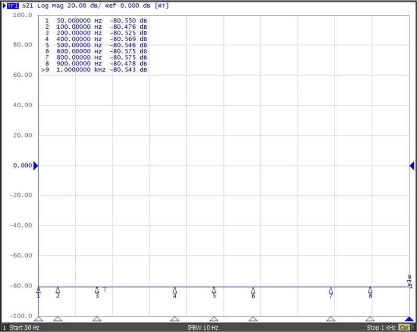Click the right reference position arrow
Image resolution: width=417 pixels, height=332 pixels.
tap(412, 166)
